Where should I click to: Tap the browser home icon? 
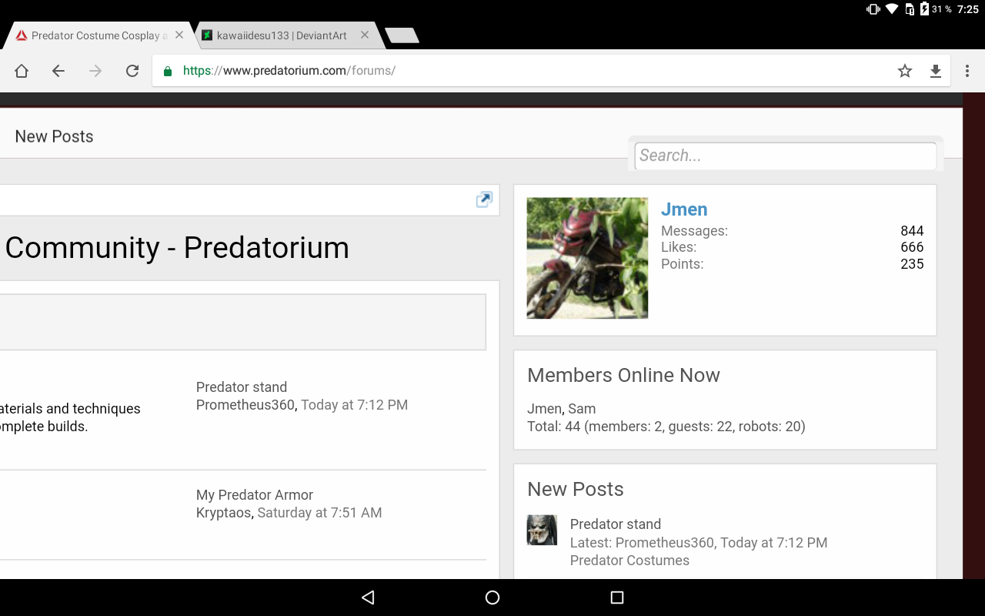tap(22, 71)
